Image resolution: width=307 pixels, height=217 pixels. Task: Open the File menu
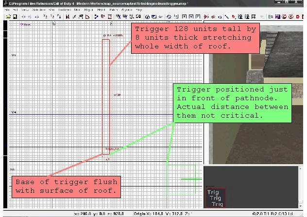coord(7,10)
